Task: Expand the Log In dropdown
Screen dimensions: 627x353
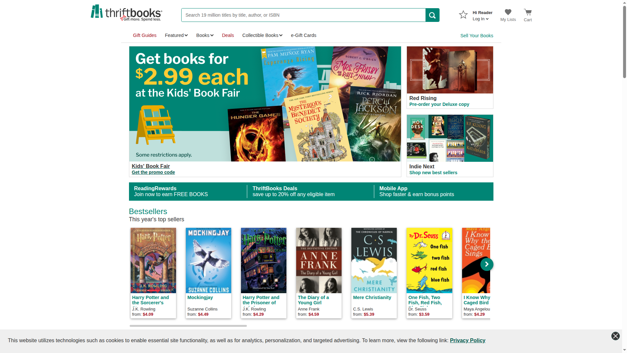Action: (x=480, y=19)
